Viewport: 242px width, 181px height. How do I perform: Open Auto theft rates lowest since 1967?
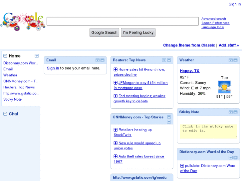pyautogui.click(x=139, y=159)
